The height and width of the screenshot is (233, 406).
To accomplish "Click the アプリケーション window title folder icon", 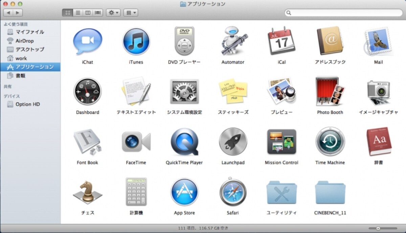I will (x=183, y=4).
